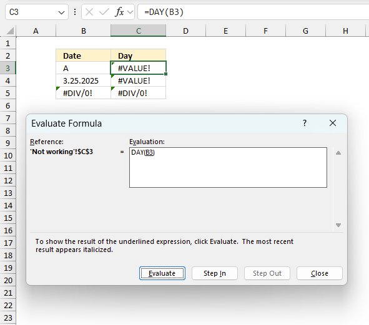369x325 pixels.
Task: Click the three-dot handle beside Name Box
Action: [75, 12]
